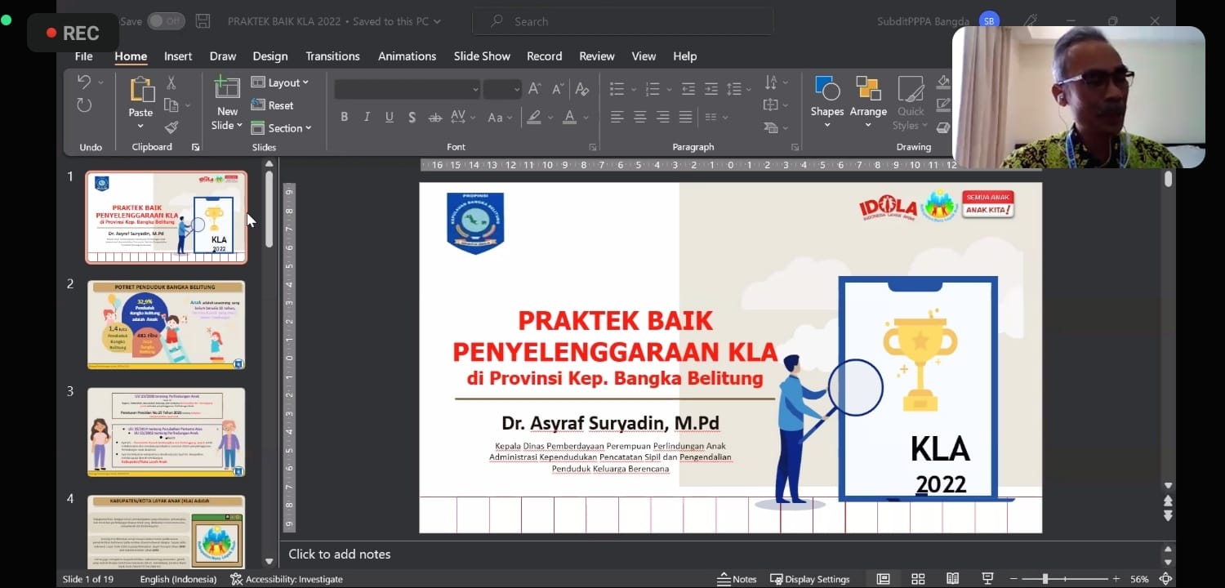Click Accessibility: Investigate in status bar
The height and width of the screenshot is (588, 1225).
(x=287, y=579)
